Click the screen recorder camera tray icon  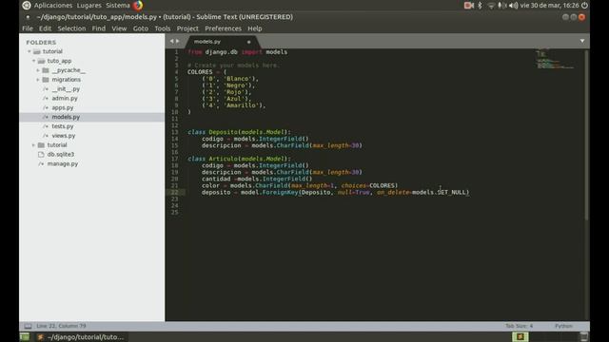[x=469, y=6]
